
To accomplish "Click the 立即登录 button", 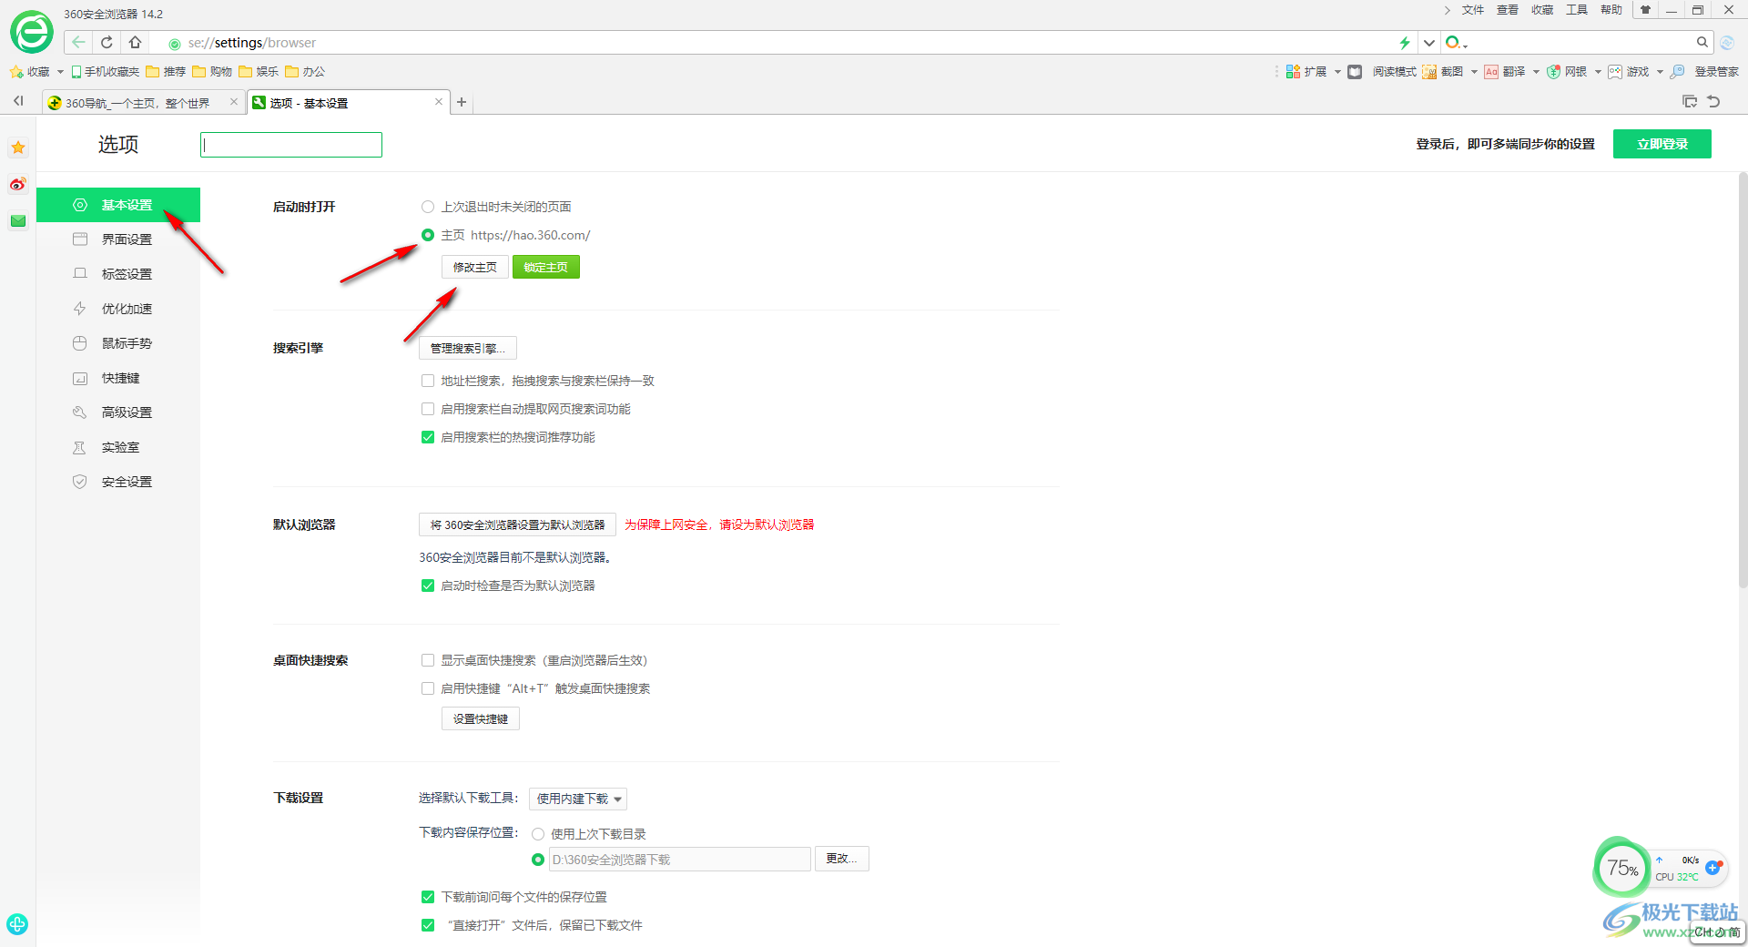I will coord(1662,144).
